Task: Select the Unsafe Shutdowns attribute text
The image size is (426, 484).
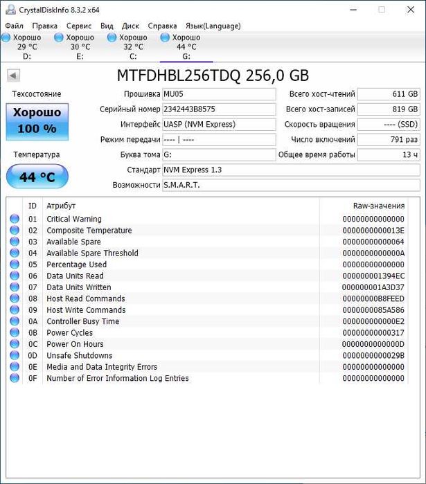Action: [80, 355]
